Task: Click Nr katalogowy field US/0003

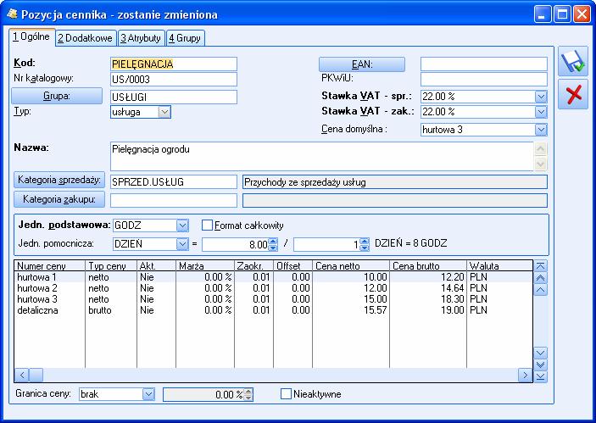Action: [x=174, y=80]
